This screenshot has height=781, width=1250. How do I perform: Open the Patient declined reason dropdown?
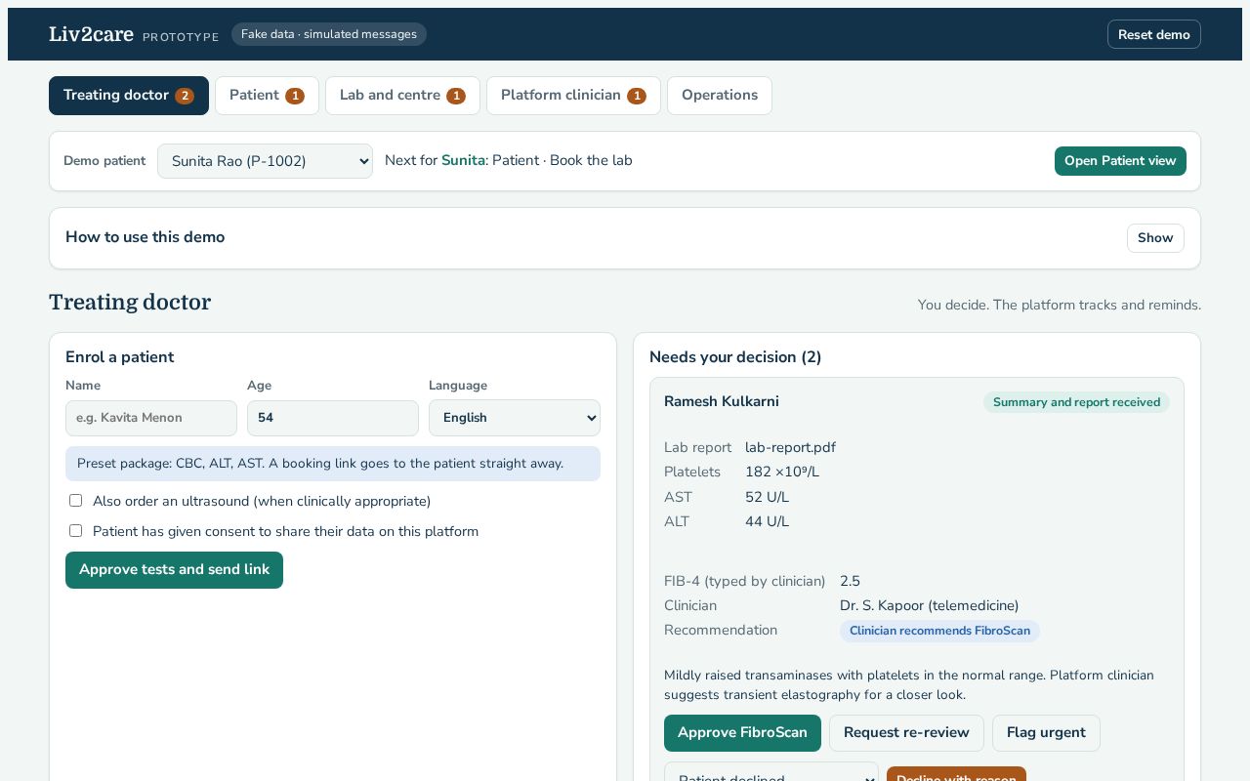(771, 773)
